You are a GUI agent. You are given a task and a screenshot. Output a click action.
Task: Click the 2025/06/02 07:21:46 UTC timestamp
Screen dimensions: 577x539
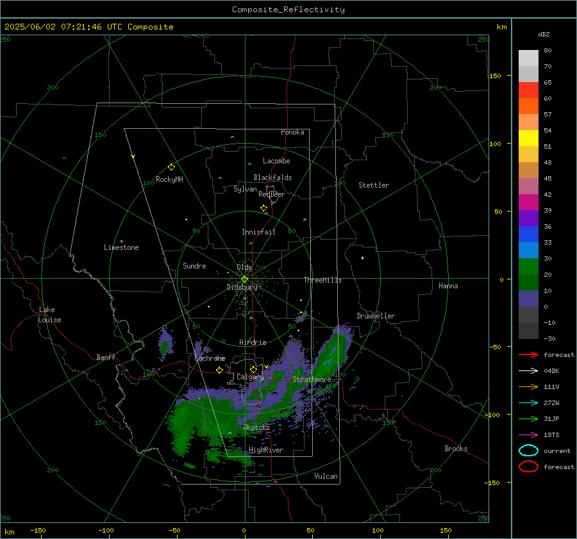tap(88, 27)
